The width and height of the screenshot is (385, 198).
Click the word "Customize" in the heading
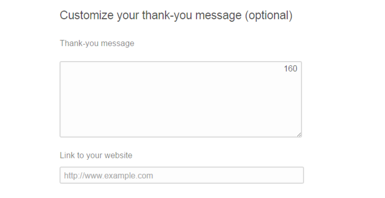click(87, 15)
